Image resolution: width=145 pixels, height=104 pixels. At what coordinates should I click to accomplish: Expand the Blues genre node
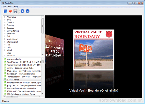(5, 20)
